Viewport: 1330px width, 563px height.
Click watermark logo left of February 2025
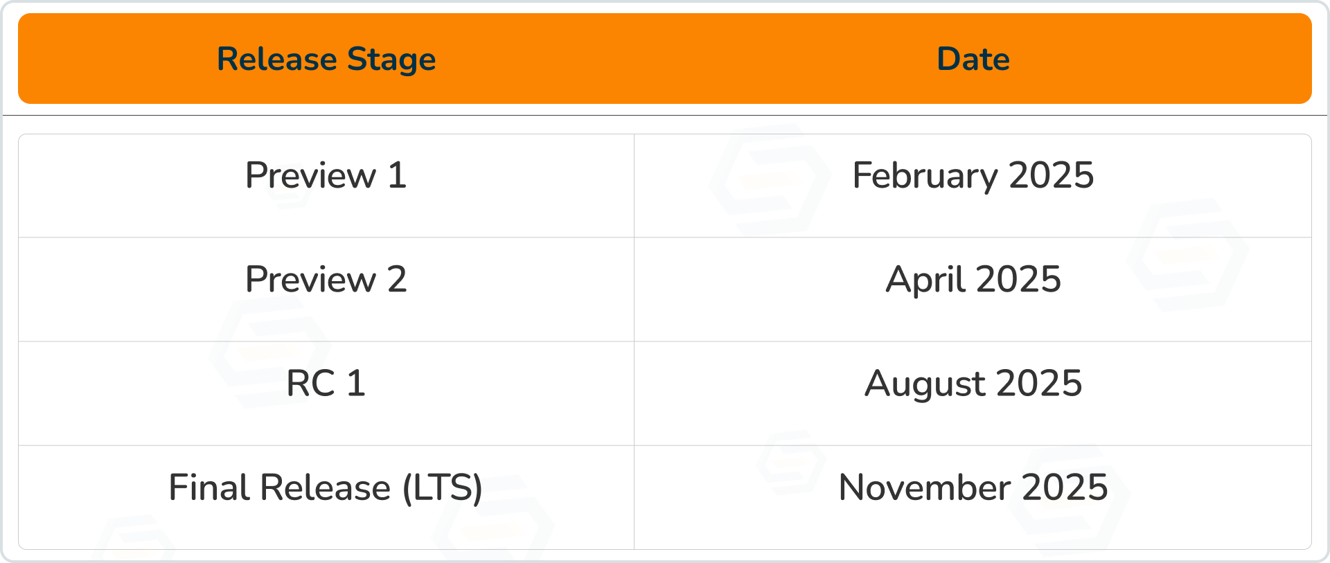pos(770,180)
